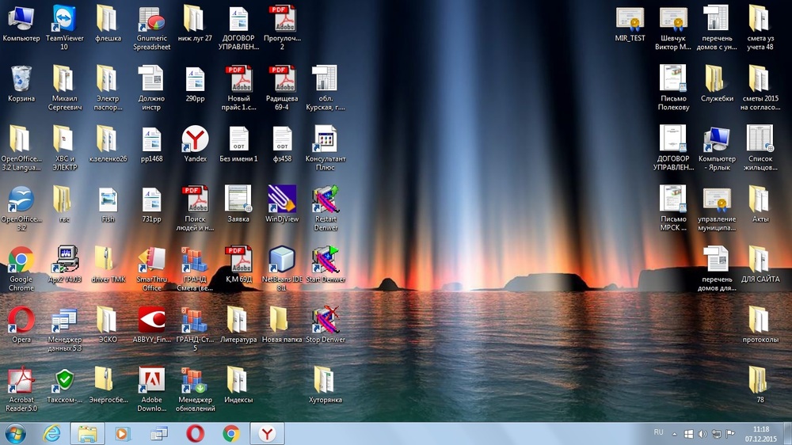Select the NetBeans IDE desktop icon
The height and width of the screenshot is (445, 792).
[282, 260]
